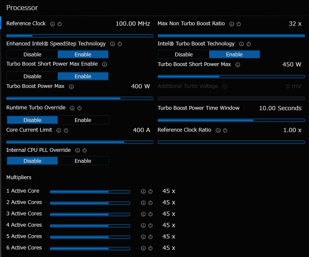Click reset icon next to Core Current Limit
Viewport: 309px width, 257px height.
tap(66, 130)
